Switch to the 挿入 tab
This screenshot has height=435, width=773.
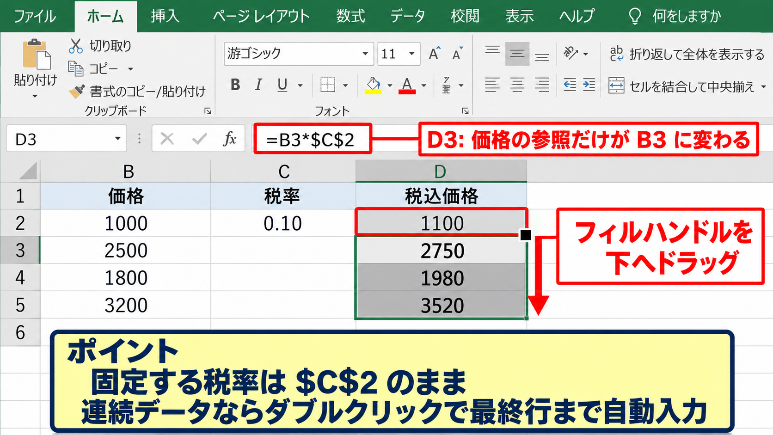pyautogui.click(x=165, y=17)
